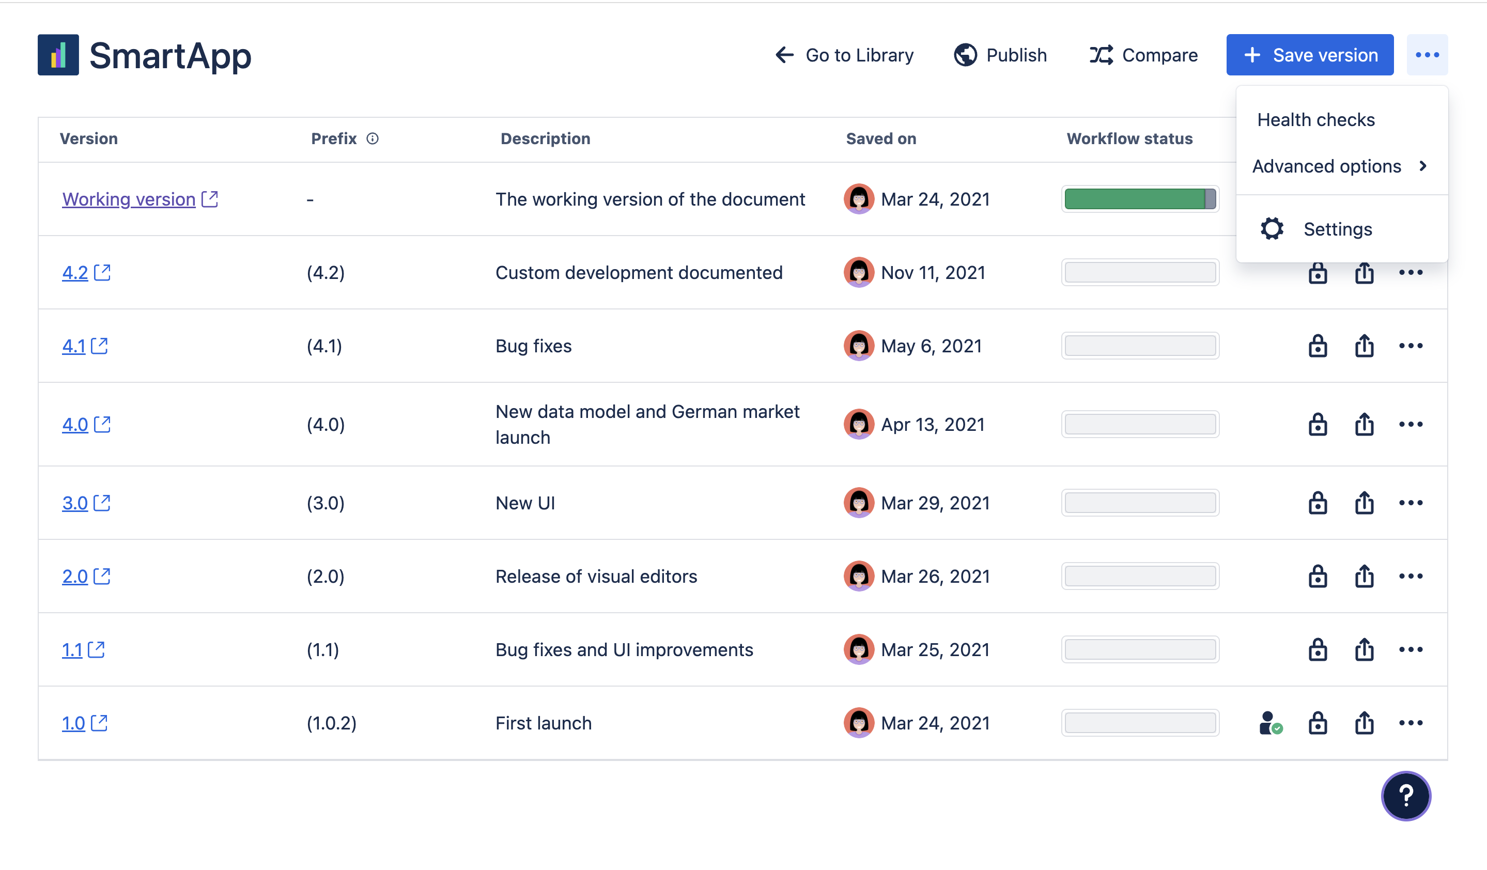Open the row actions menu for version 2.0
Viewport: 1487px width, 870px height.
(x=1412, y=576)
